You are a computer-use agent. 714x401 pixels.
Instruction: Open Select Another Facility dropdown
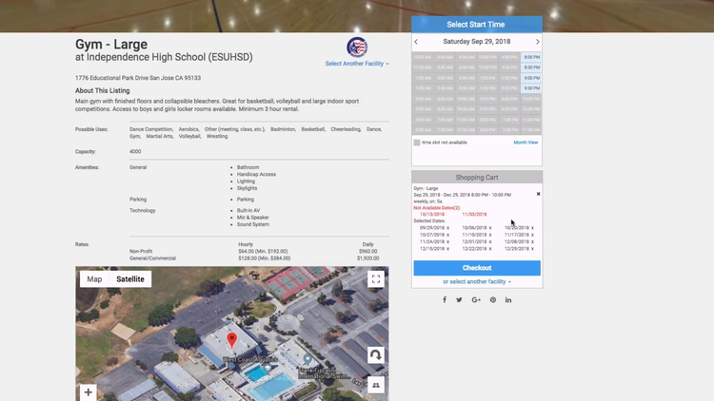(357, 64)
